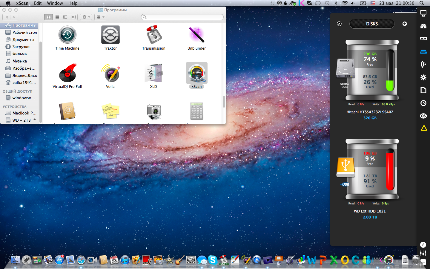
Task: Click the monitor icon at top of xScan sidebar
Action: (x=423, y=13)
